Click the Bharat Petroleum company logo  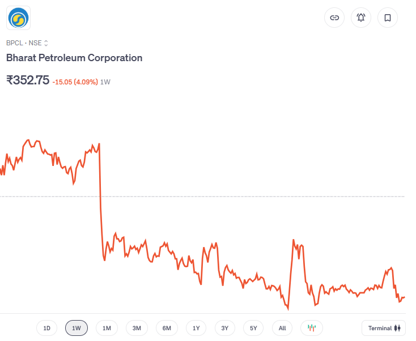pos(18,18)
